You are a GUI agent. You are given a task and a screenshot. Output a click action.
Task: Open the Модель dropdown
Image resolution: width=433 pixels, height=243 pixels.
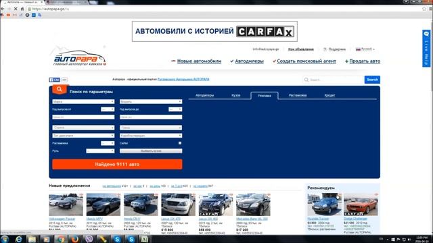pyautogui.click(x=151, y=102)
